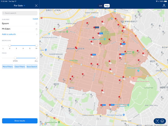The width and height of the screenshot is (168, 126).
Task: Click the $700k price slider handle
Action: point(15,58)
